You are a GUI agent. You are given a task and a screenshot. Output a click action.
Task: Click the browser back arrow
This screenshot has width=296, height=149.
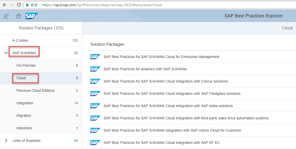(x=5, y=5)
